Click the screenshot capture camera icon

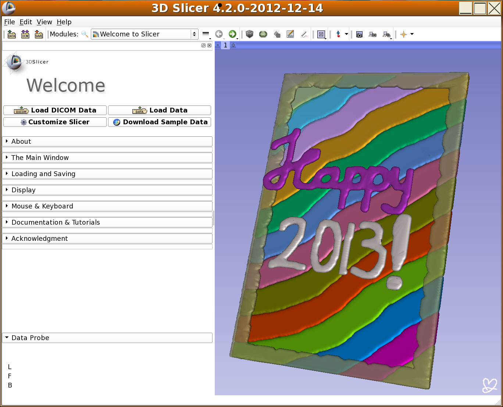(359, 34)
